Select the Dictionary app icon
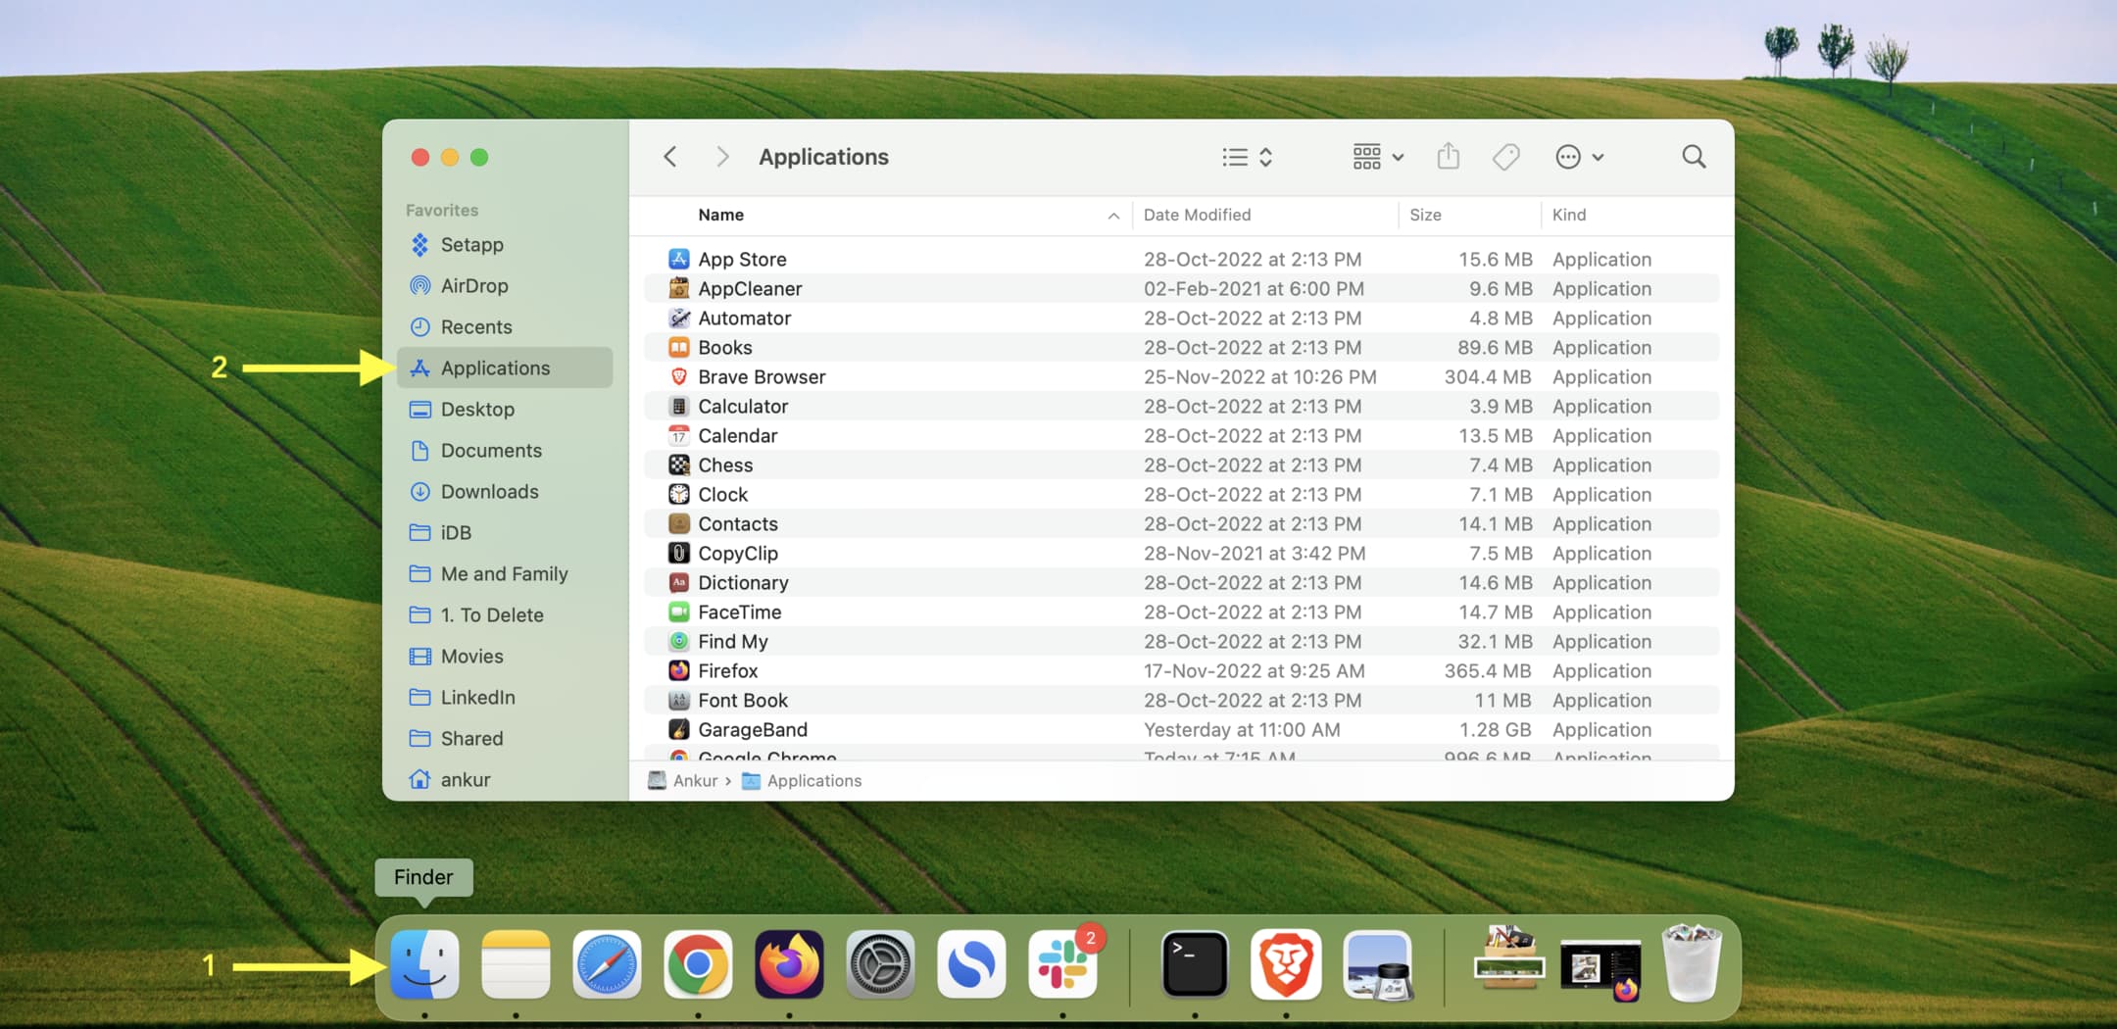 click(x=679, y=582)
